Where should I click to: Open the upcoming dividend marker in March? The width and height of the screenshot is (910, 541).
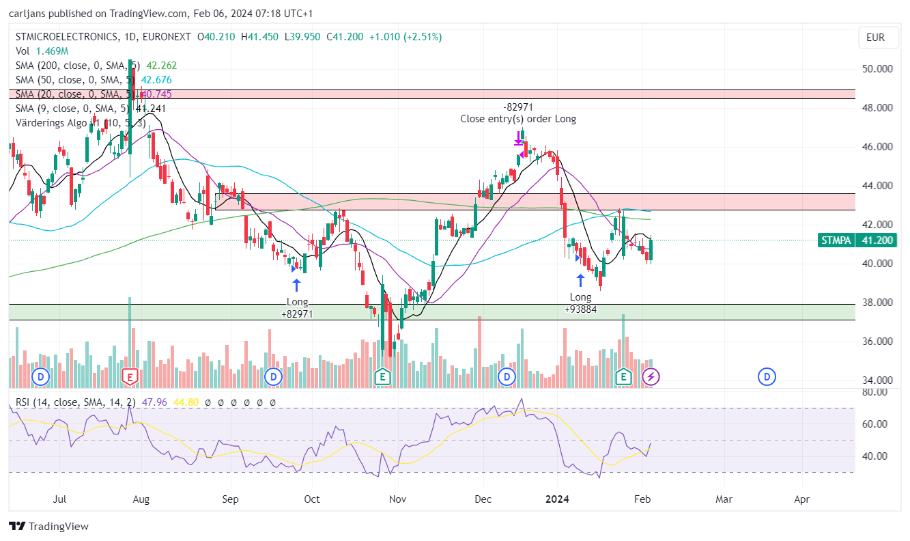767,376
